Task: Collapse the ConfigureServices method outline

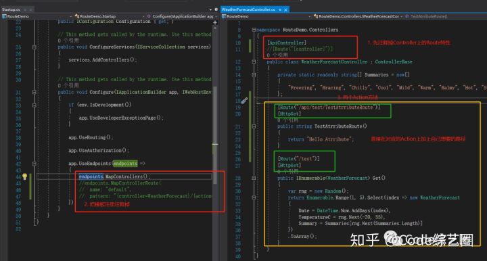Action: (x=34, y=47)
